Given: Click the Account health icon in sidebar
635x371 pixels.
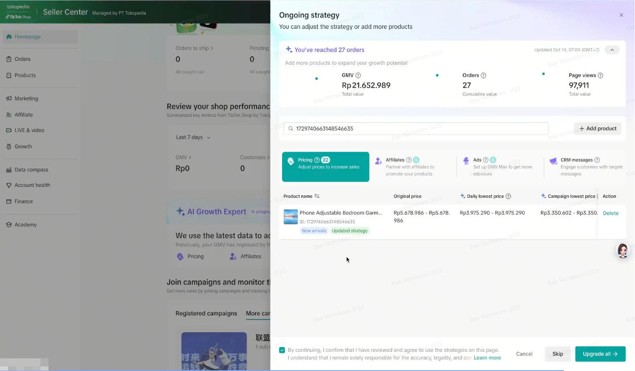Looking at the screenshot, I should [x=9, y=185].
